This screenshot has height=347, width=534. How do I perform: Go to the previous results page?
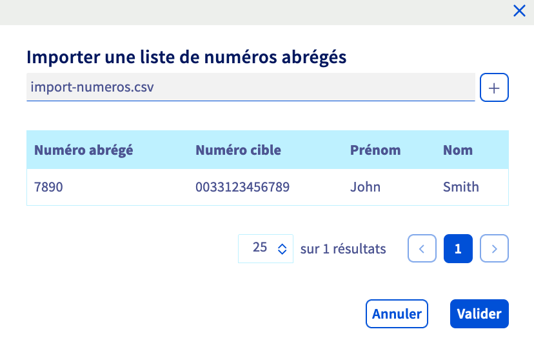[422, 249]
